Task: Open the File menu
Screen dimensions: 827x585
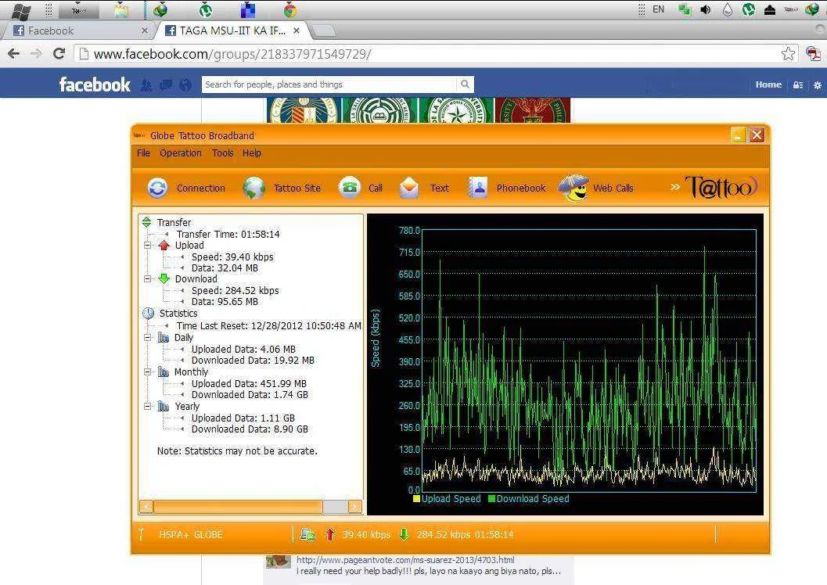Action: (143, 153)
